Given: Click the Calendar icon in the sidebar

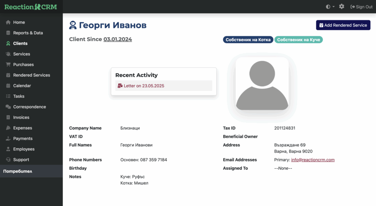Looking at the screenshot, I should click(x=8, y=86).
